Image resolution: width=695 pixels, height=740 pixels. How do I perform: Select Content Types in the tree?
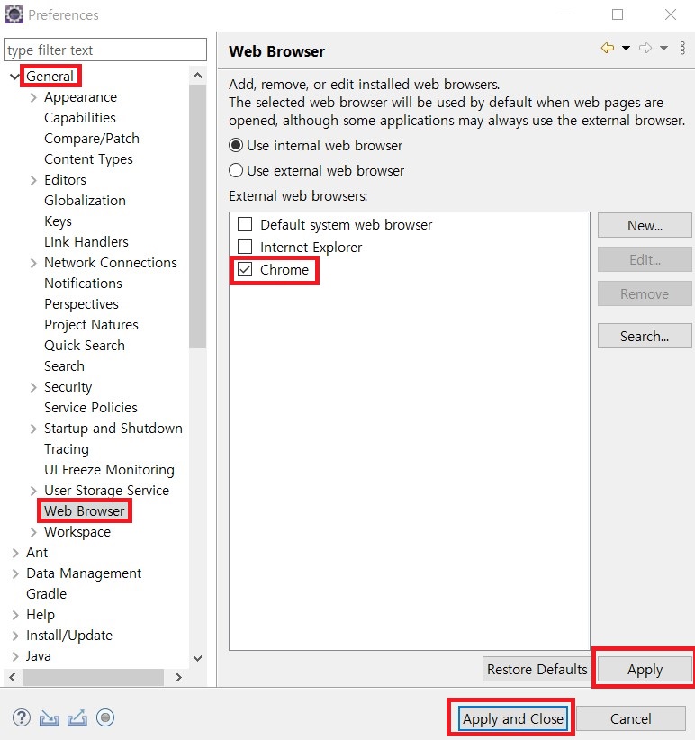[x=88, y=159]
